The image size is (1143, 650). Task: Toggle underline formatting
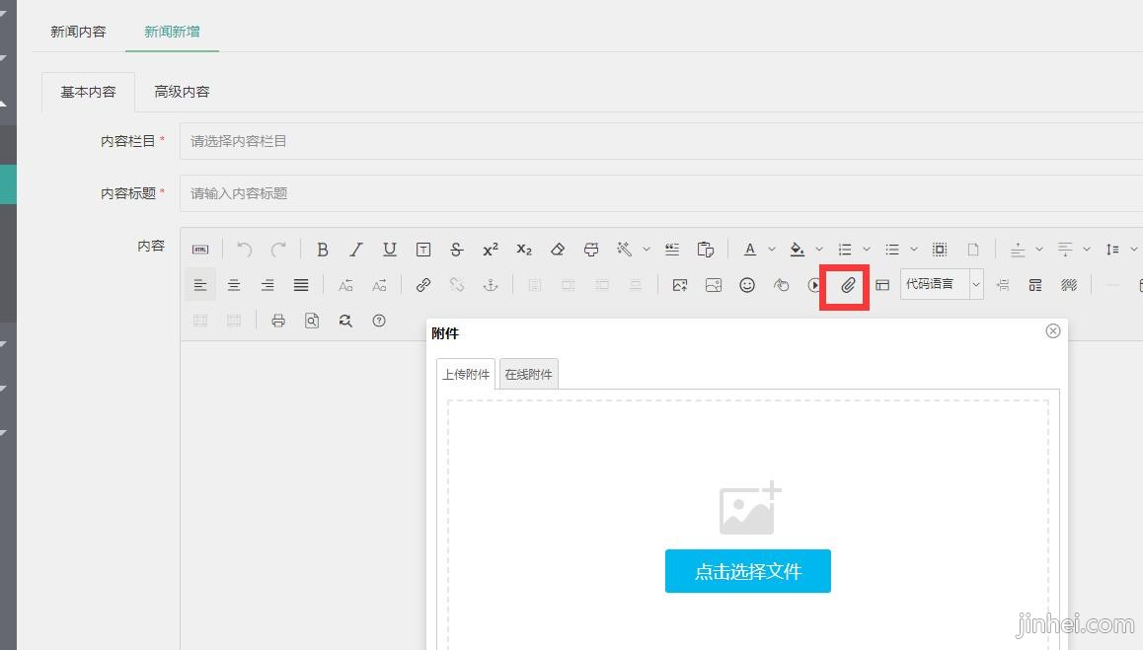pyautogui.click(x=390, y=250)
